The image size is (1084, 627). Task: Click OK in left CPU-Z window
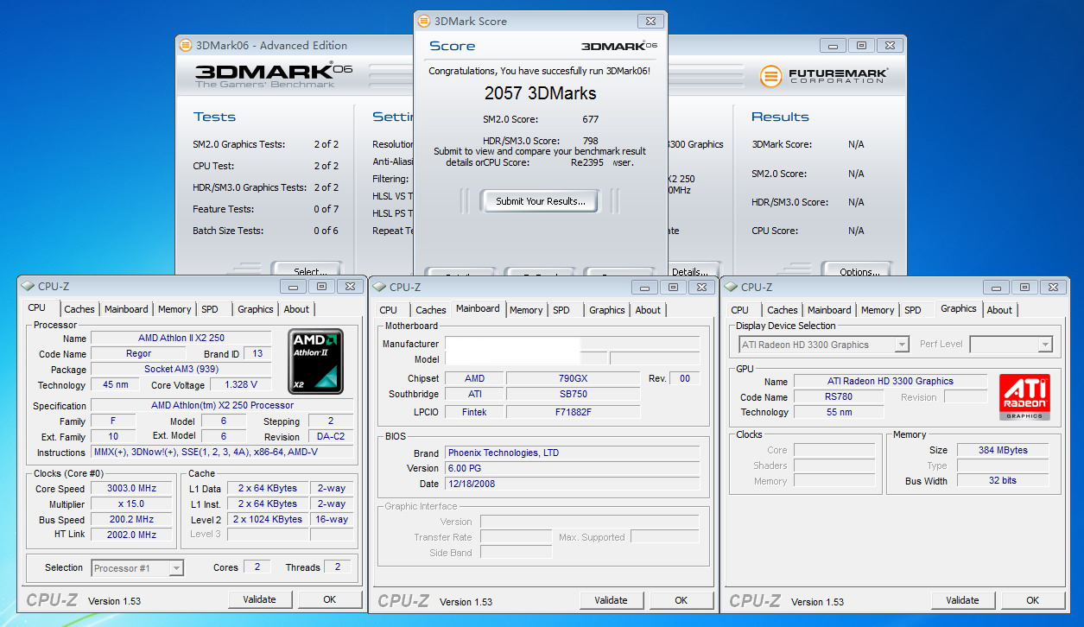click(329, 599)
